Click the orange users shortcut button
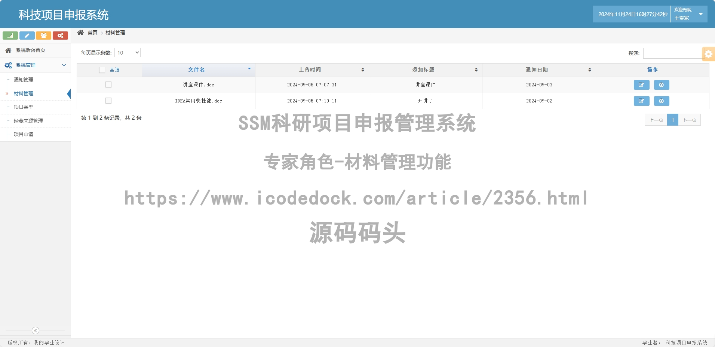Image resolution: width=715 pixels, height=347 pixels. tap(43, 36)
